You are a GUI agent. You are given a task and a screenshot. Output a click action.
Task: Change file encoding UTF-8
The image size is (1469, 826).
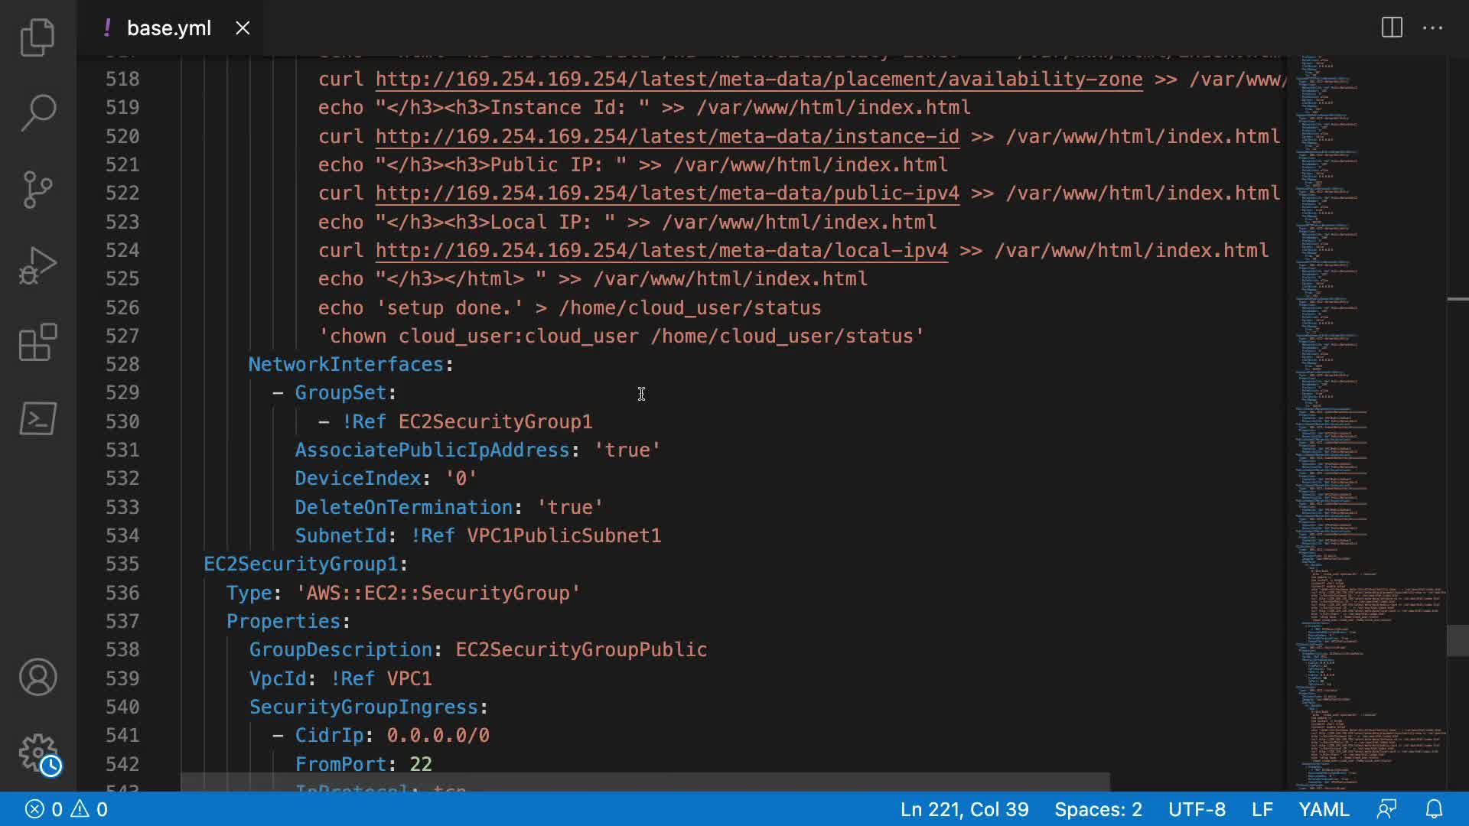[x=1197, y=809]
